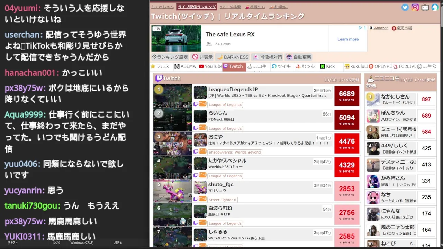Click たかやスペシャル channel avatar
Screen dimensions: 443x249
tap(200, 164)
